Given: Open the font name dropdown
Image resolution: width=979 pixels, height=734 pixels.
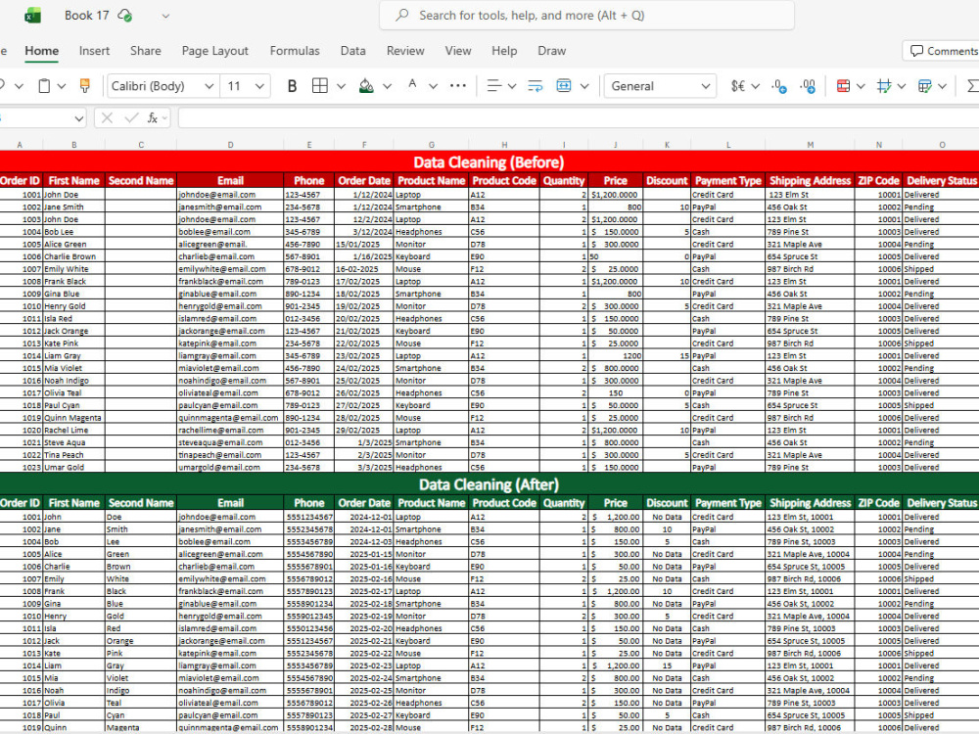Looking at the screenshot, I should 210,86.
